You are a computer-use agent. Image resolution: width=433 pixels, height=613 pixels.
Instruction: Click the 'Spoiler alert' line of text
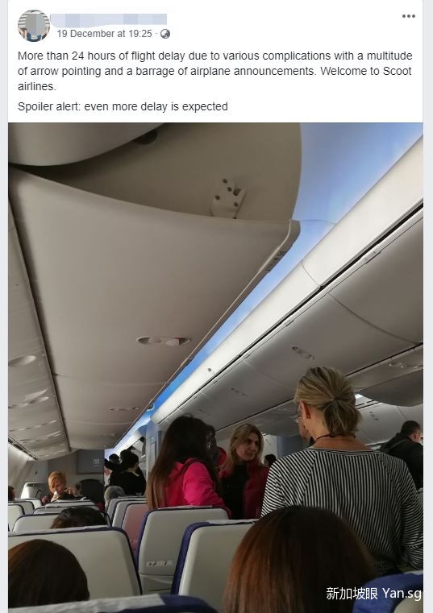tap(123, 106)
